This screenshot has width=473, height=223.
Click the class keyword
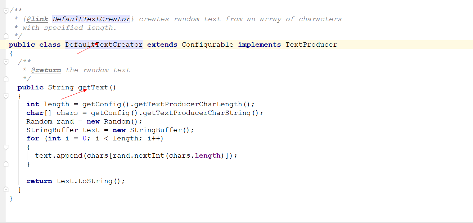point(50,45)
